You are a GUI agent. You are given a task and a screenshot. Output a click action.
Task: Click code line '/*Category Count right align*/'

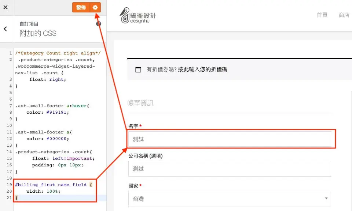coord(58,53)
